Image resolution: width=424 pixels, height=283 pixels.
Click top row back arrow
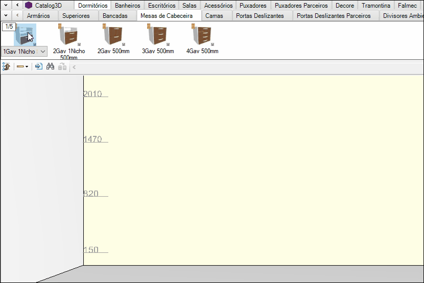pyautogui.click(x=17, y=5)
